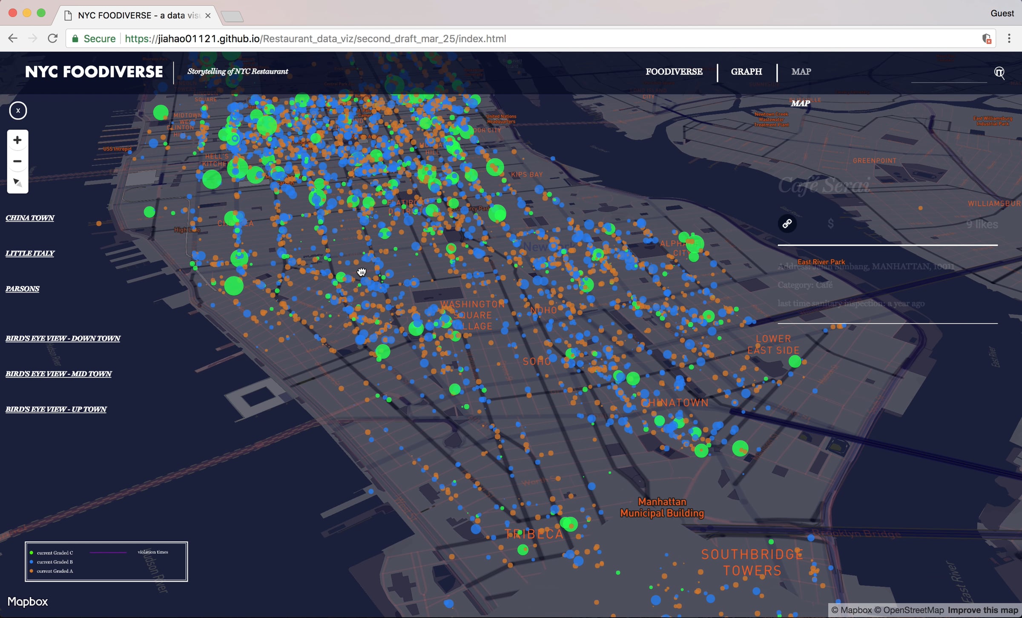Click the map zoom in button
This screenshot has width=1022, height=618.
click(17, 140)
